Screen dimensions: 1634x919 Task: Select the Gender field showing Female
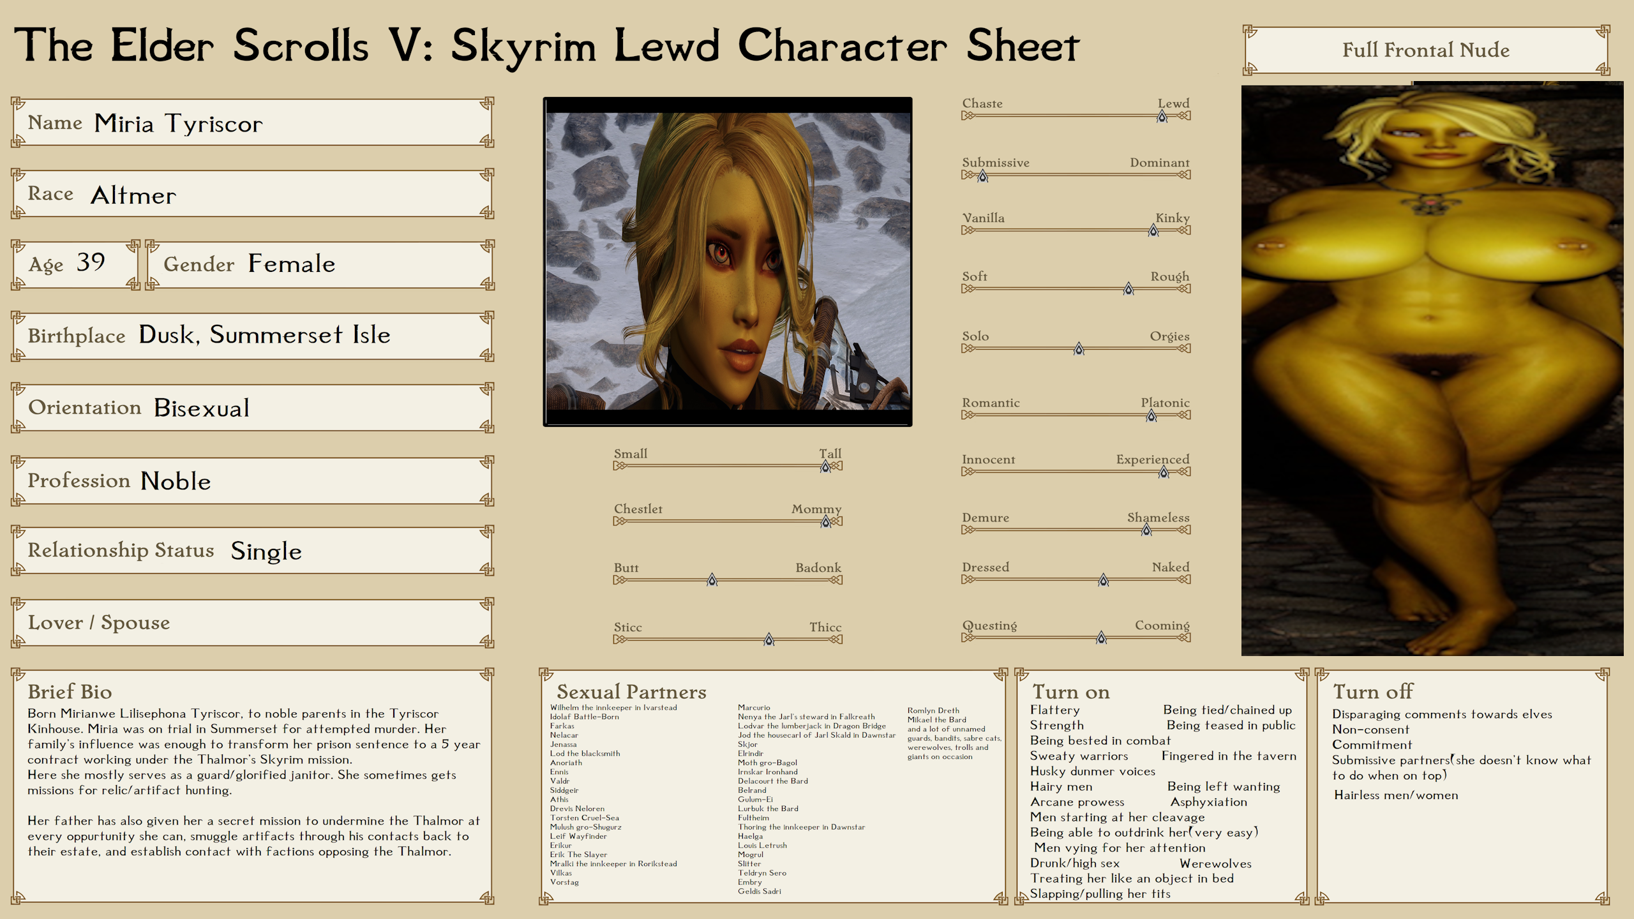click(x=320, y=265)
